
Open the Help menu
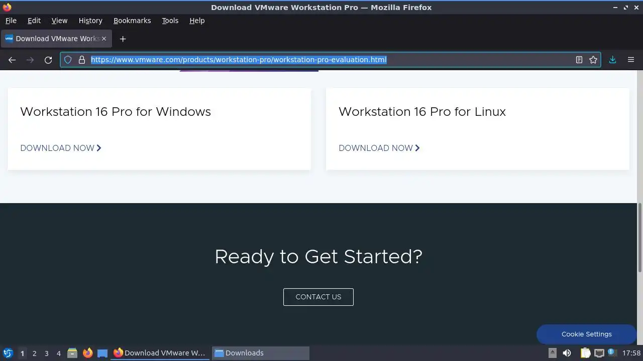(x=197, y=21)
